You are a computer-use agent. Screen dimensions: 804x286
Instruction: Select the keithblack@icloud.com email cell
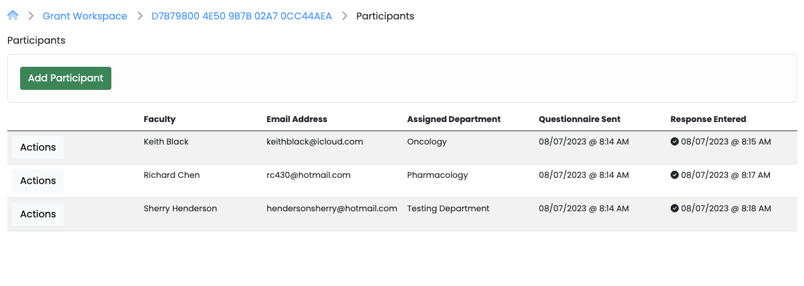[x=315, y=141]
